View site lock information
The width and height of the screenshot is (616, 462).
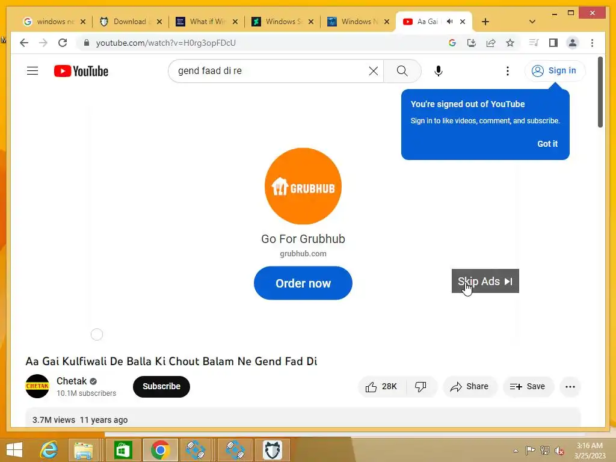click(87, 43)
